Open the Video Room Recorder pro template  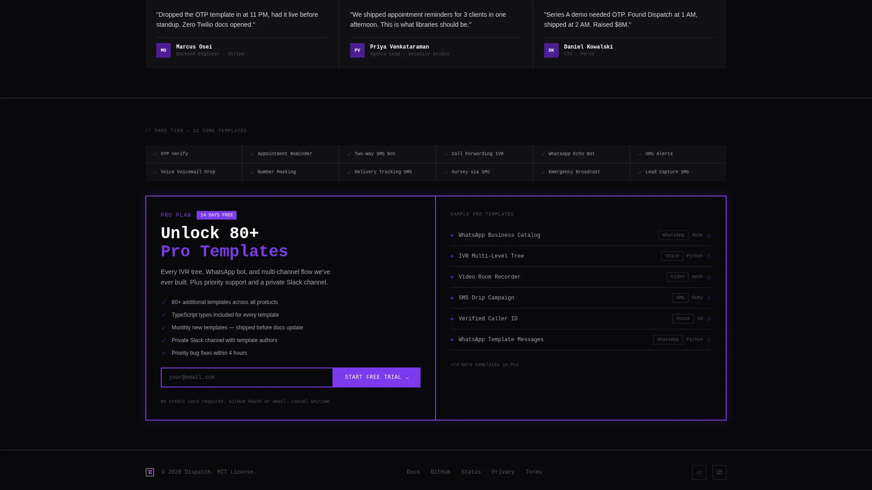[x=581, y=277]
